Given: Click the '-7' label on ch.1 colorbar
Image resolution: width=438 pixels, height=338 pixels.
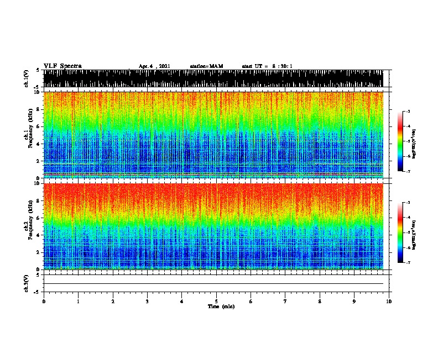Looking at the screenshot, I should [x=408, y=171].
